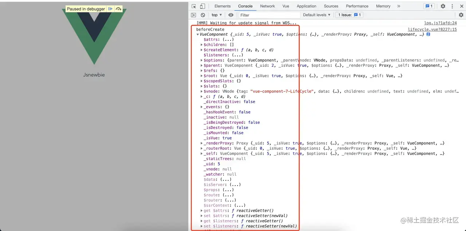Open the DevTools settings gear
466x231 pixels.
point(443,6)
